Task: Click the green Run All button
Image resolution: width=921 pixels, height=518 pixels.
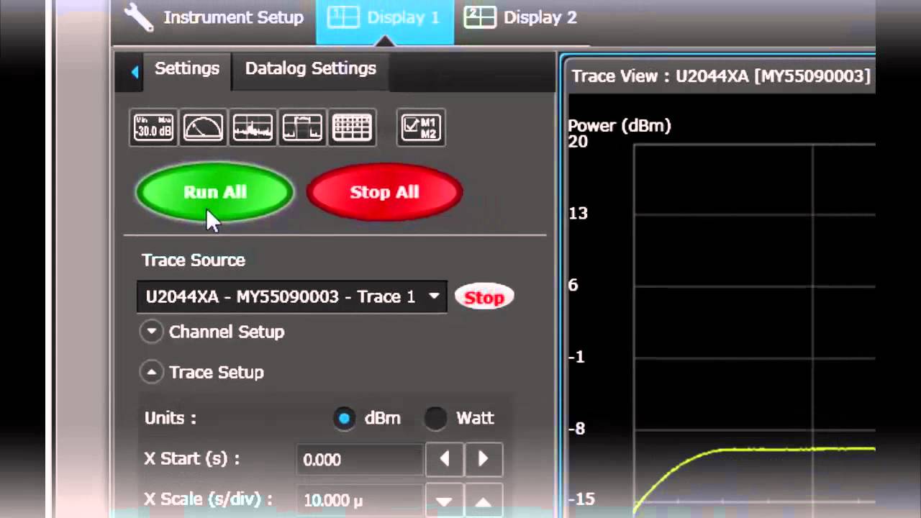Action: [x=215, y=192]
